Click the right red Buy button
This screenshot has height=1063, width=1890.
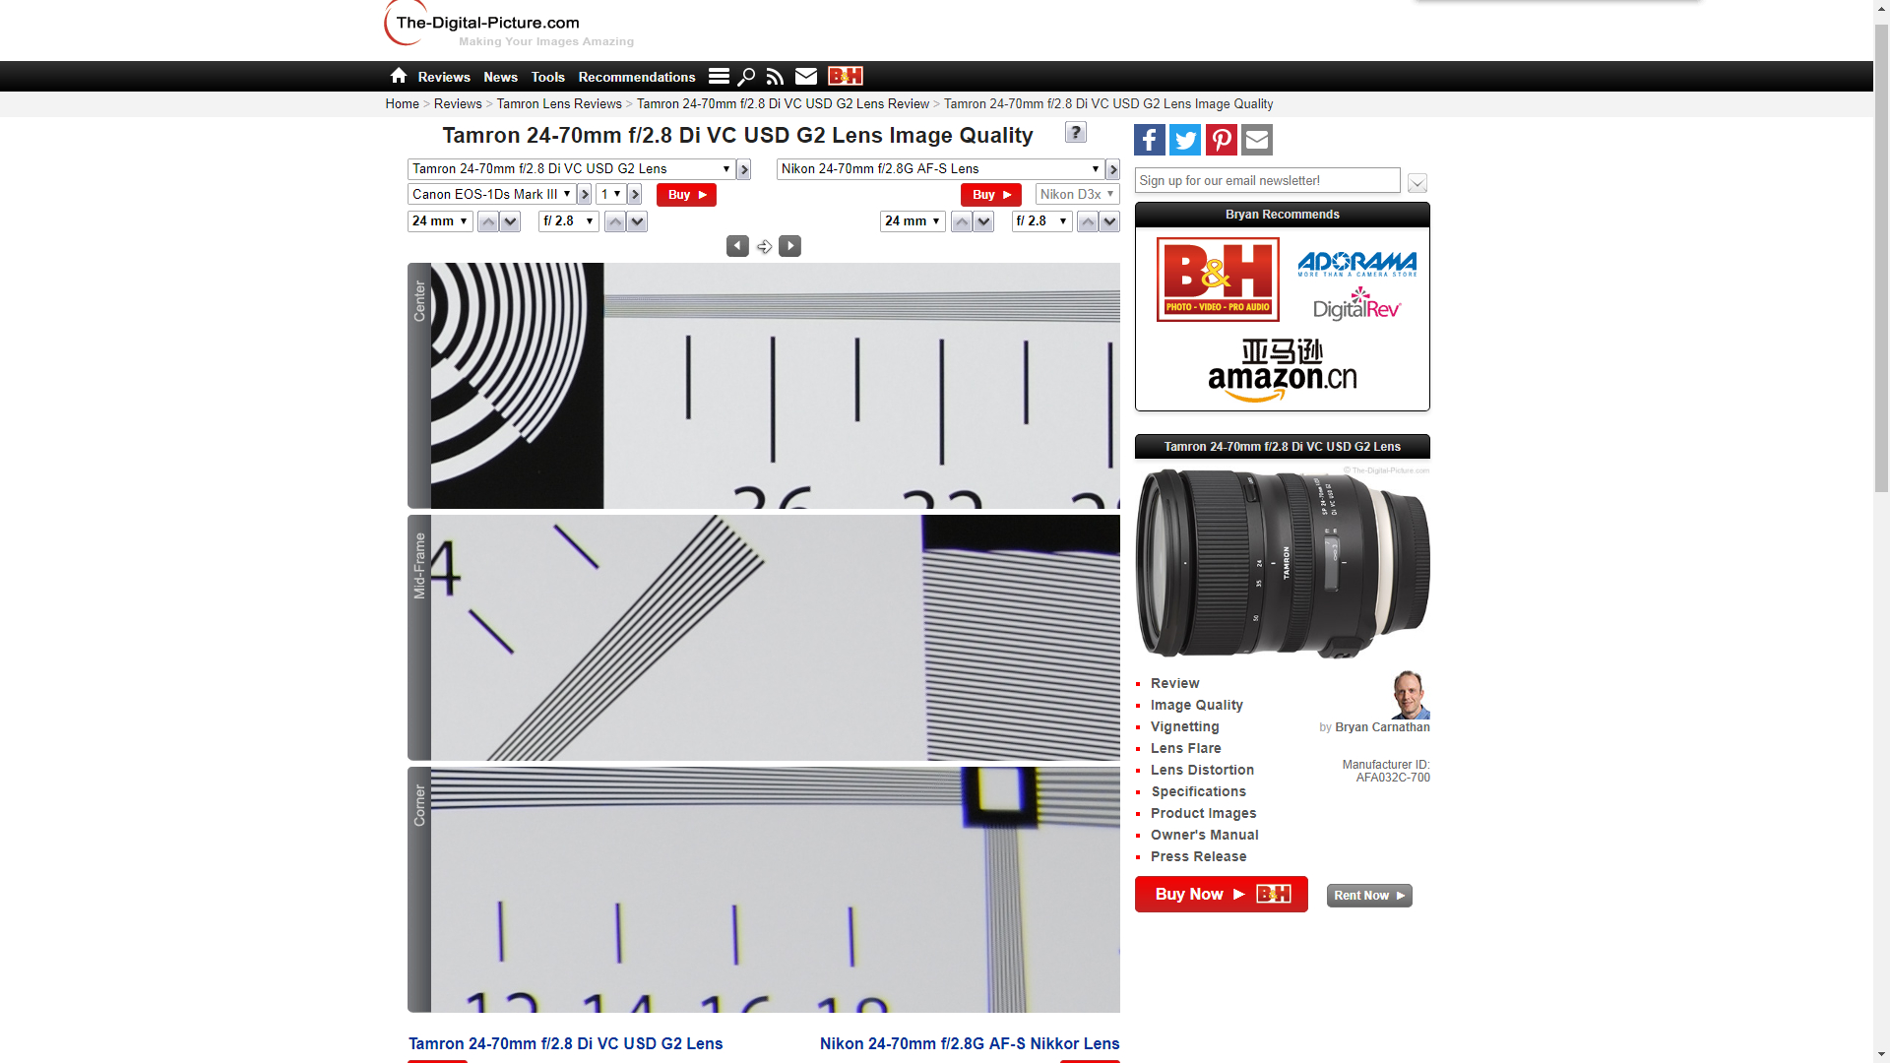tap(991, 195)
